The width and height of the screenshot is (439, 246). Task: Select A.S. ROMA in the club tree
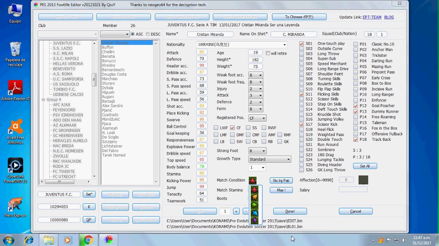click(63, 74)
